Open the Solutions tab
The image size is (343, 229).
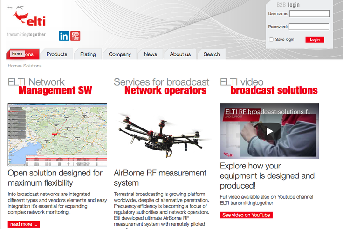(x=23, y=54)
